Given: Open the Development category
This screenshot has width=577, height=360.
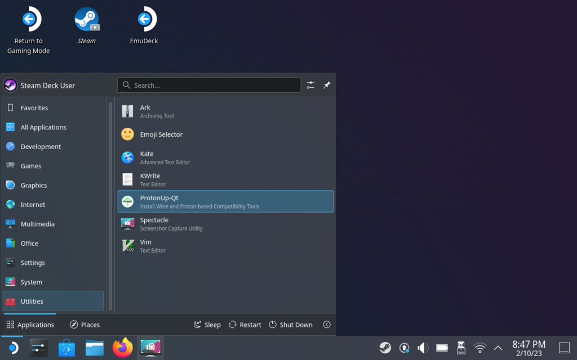Looking at the screenshot, I should click(54, 147).
